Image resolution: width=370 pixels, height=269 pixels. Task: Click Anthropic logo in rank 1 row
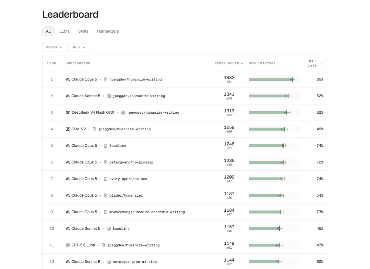68,79
